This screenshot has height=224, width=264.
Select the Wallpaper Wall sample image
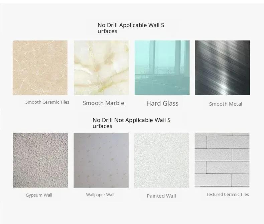pos(101,160)
